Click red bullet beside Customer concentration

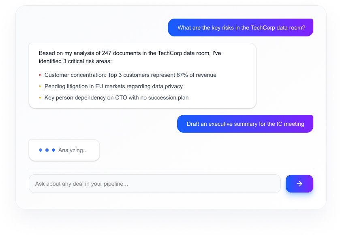coord(40,75)
